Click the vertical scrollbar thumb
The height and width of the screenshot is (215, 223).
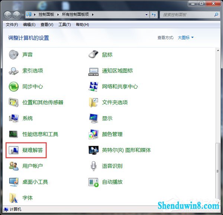tap(218, 171)
